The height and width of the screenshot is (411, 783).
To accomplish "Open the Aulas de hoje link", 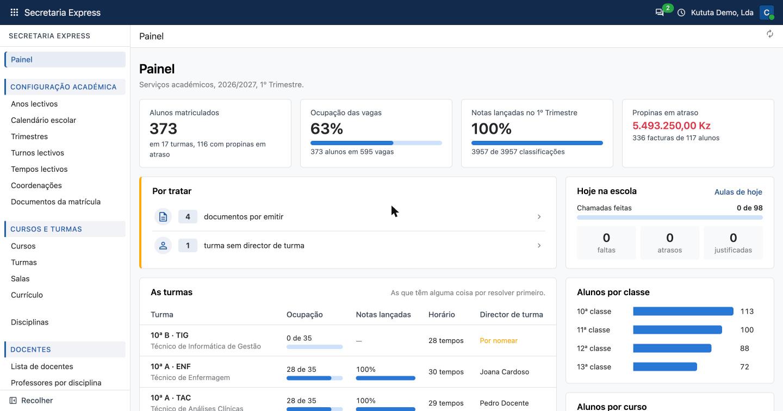I will pos(738,192).
